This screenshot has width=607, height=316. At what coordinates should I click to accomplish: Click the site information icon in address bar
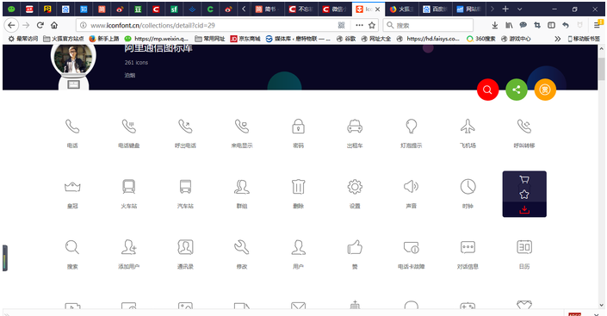click(83, 26)
